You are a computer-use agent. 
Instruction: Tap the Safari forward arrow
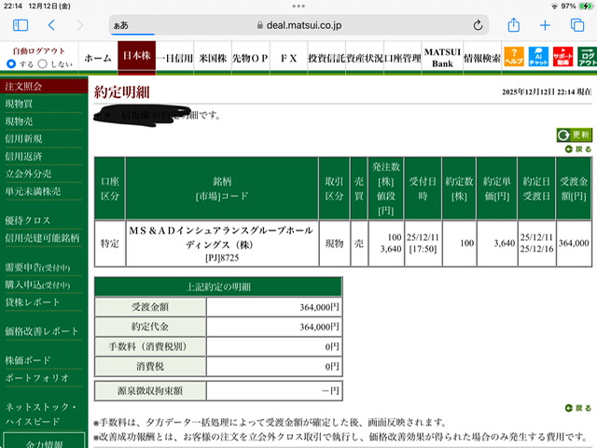pos(79,25)
